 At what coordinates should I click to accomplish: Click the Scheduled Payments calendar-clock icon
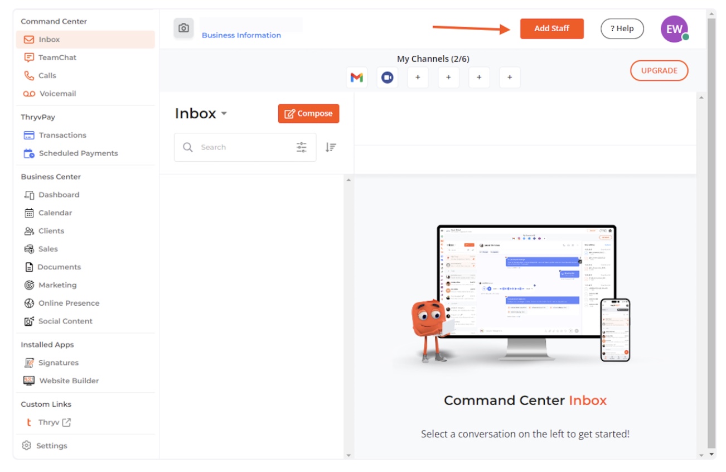pyautogui.click(x=29, y=153)
